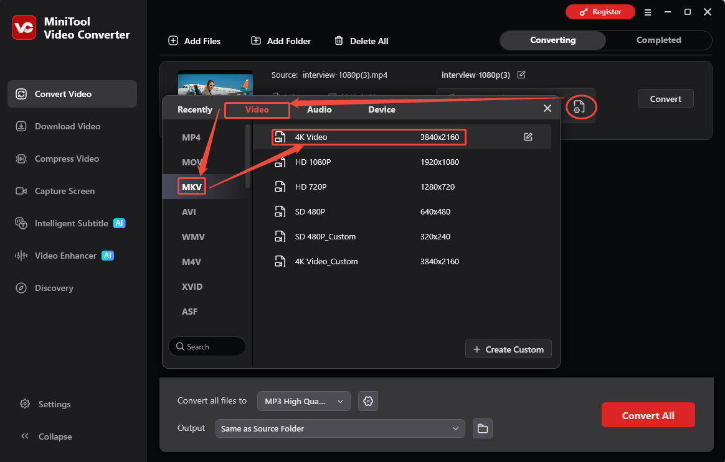Select AVI format in list

pyautogui.click(x=189, y=212)
